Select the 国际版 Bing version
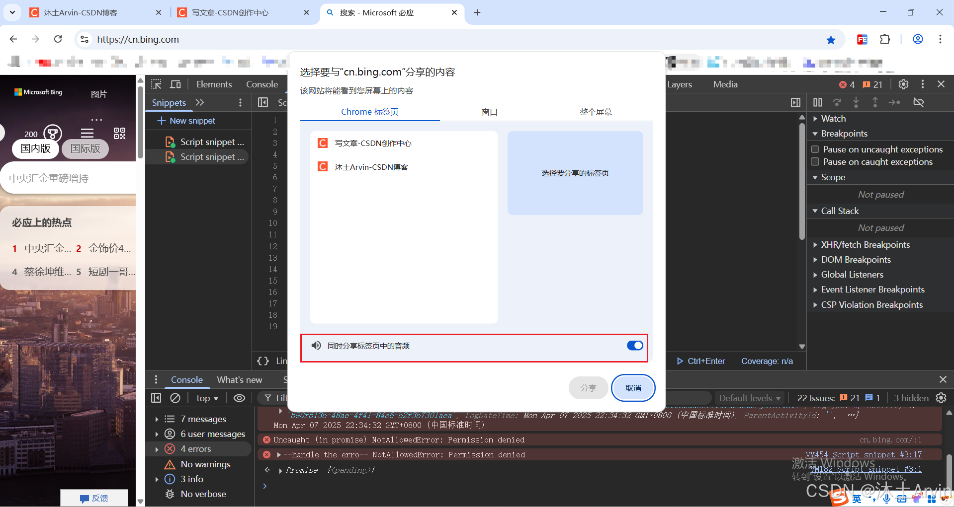Image resolution: width=954 pixels, height=507 pixels. click(x=85, y=148)
